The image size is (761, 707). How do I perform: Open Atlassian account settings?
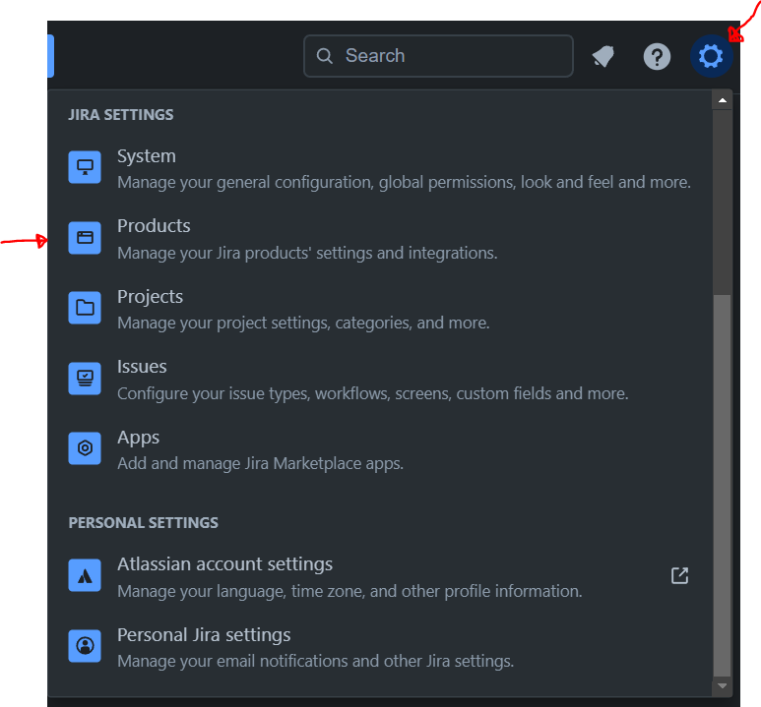(381, 576)
